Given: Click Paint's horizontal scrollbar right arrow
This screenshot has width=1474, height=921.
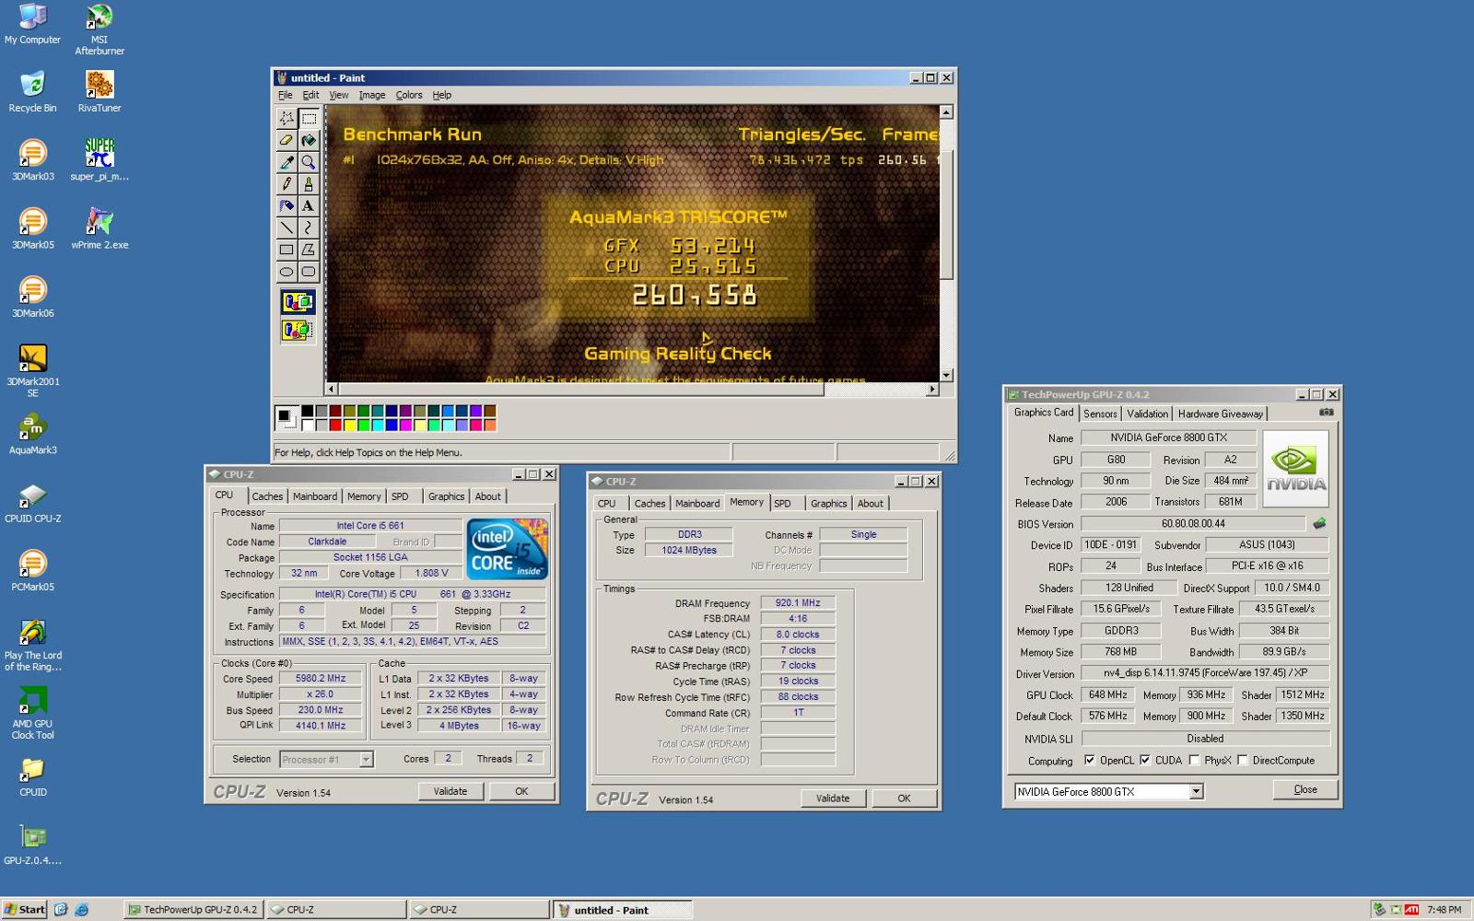Looking at the screenshot, I should tap(932, 390).
